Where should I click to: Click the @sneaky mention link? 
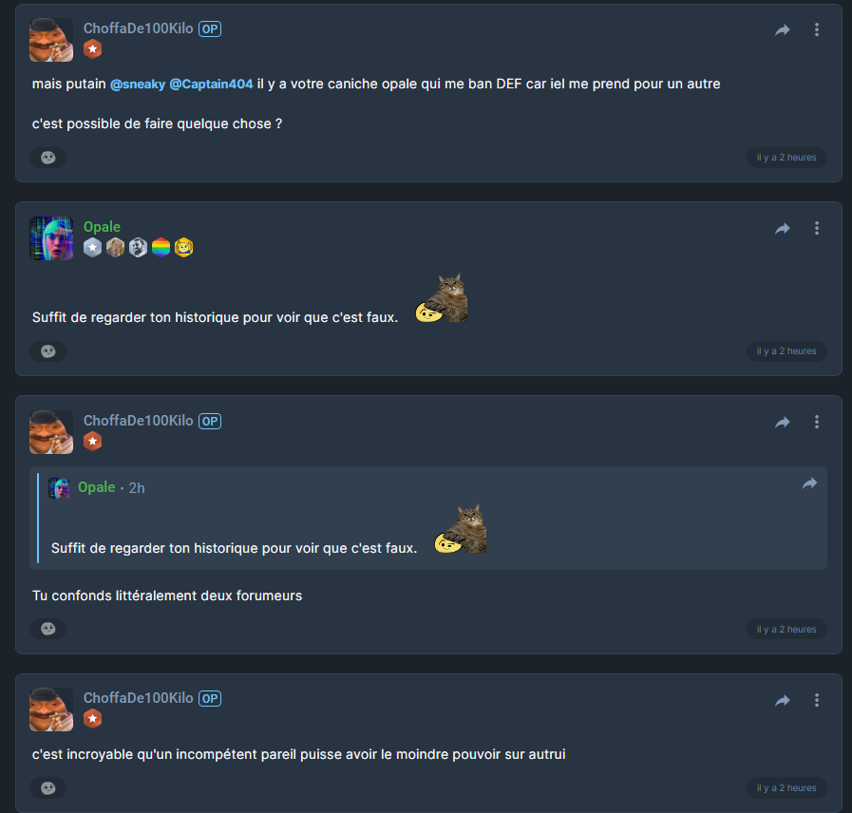click(x=138, y=84)
